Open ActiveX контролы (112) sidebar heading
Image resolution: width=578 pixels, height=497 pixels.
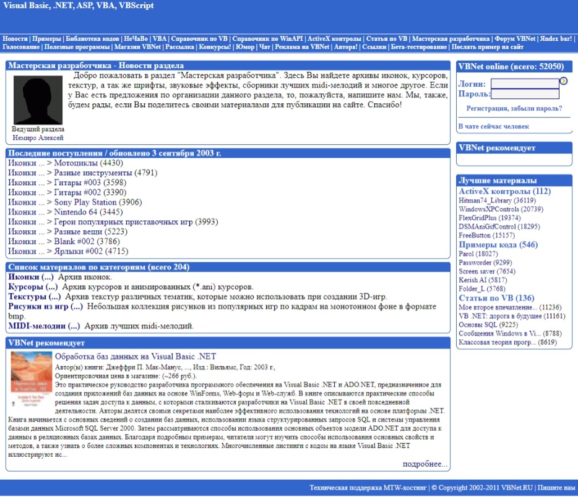click(x=504, y=191)
